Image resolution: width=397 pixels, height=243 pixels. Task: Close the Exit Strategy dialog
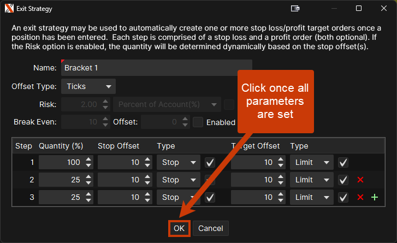click(384, 8)
